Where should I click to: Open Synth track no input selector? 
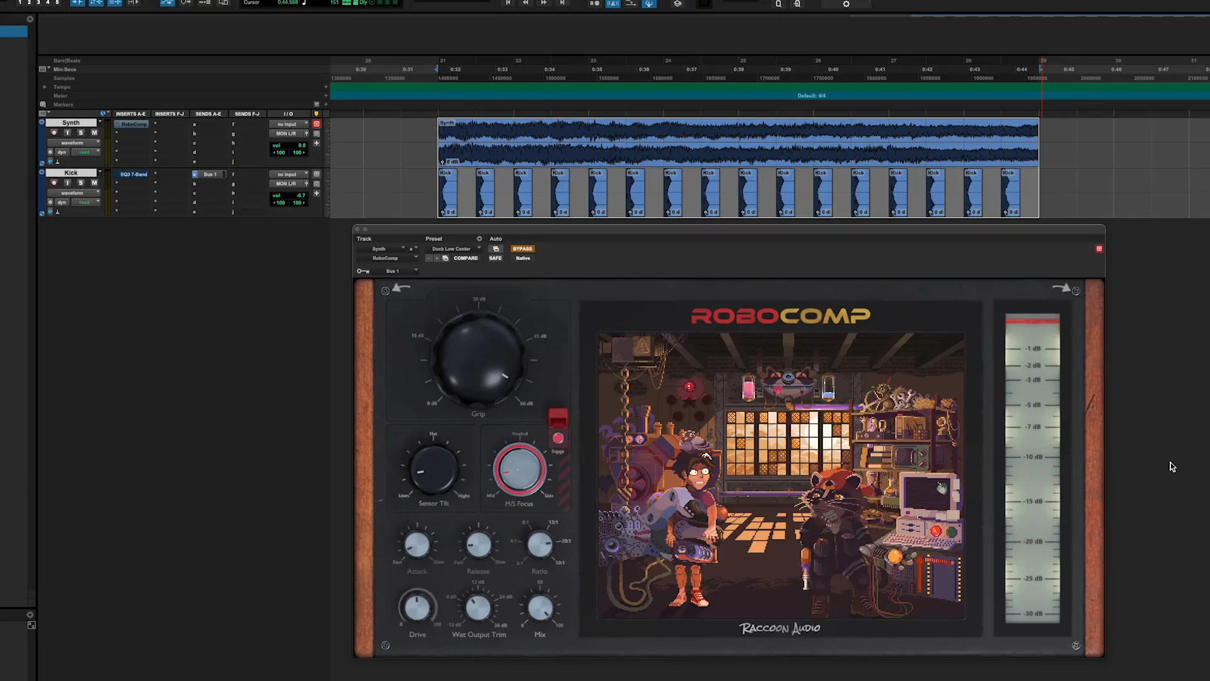pos(289,124)
